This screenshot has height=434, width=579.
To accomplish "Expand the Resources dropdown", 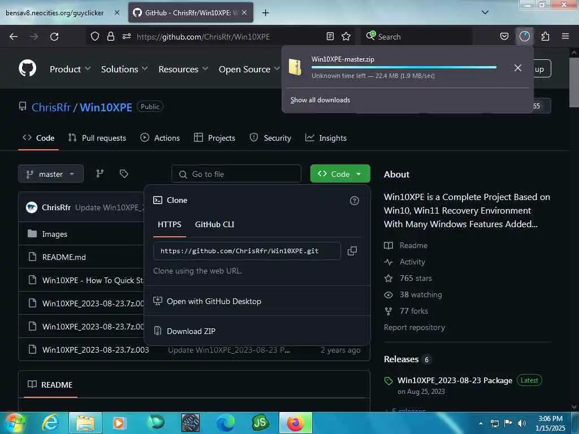I will click(183, 69).
